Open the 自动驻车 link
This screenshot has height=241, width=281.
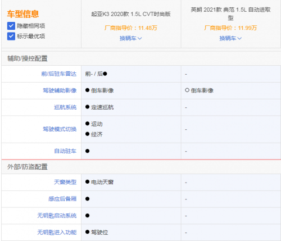coord(65,151)
